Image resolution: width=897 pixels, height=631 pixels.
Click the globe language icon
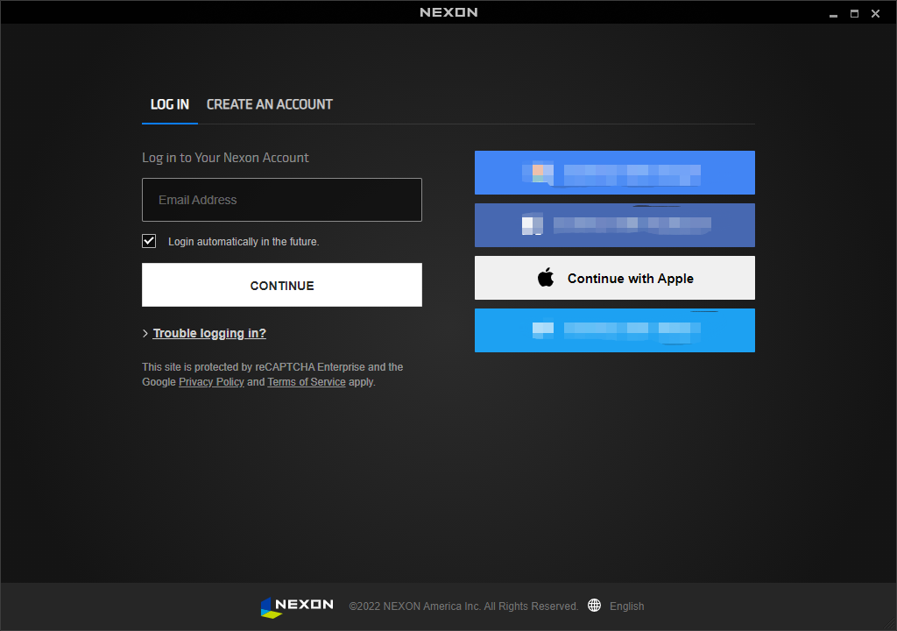(x=595, y=606)
